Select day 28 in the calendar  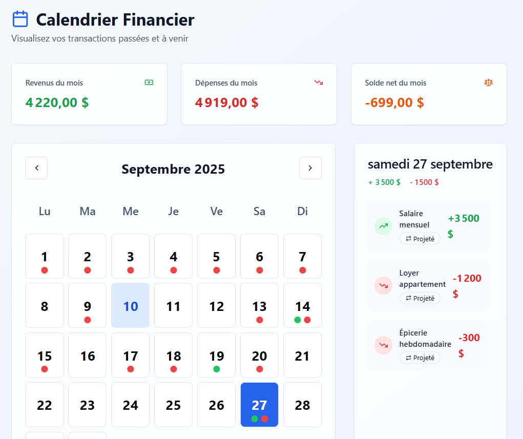point(302,405)
